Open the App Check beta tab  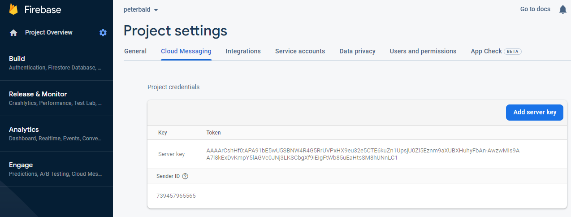496,51
